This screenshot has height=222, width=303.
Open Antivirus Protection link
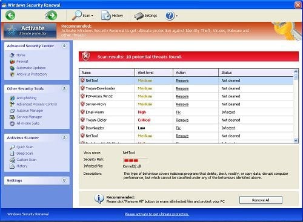click(x=32, y=74)
